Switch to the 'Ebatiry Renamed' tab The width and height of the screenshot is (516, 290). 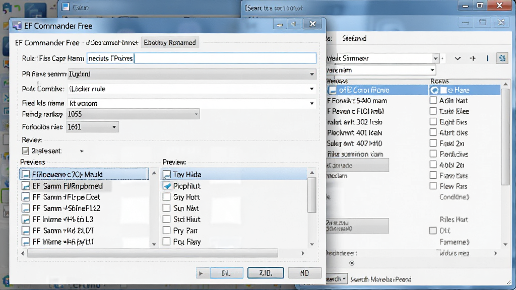pyautogui.click(x=170, y=43)
